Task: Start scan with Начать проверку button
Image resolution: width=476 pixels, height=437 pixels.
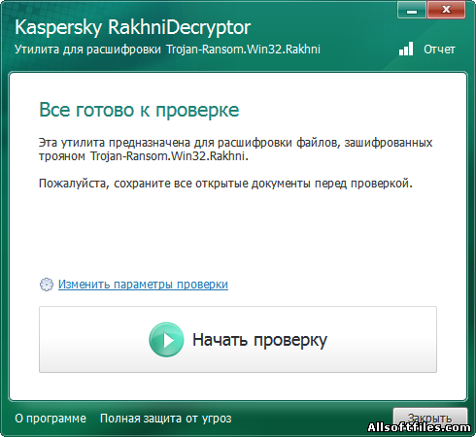Action: point(238,339)
